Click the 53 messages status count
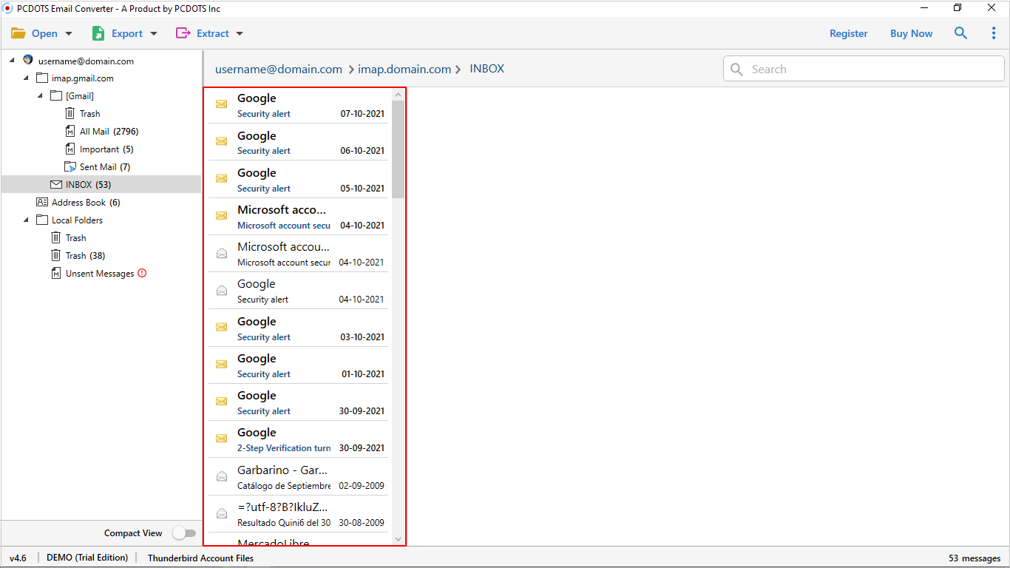Viewport: 1010px width, 568px height. tap(975, 558)
